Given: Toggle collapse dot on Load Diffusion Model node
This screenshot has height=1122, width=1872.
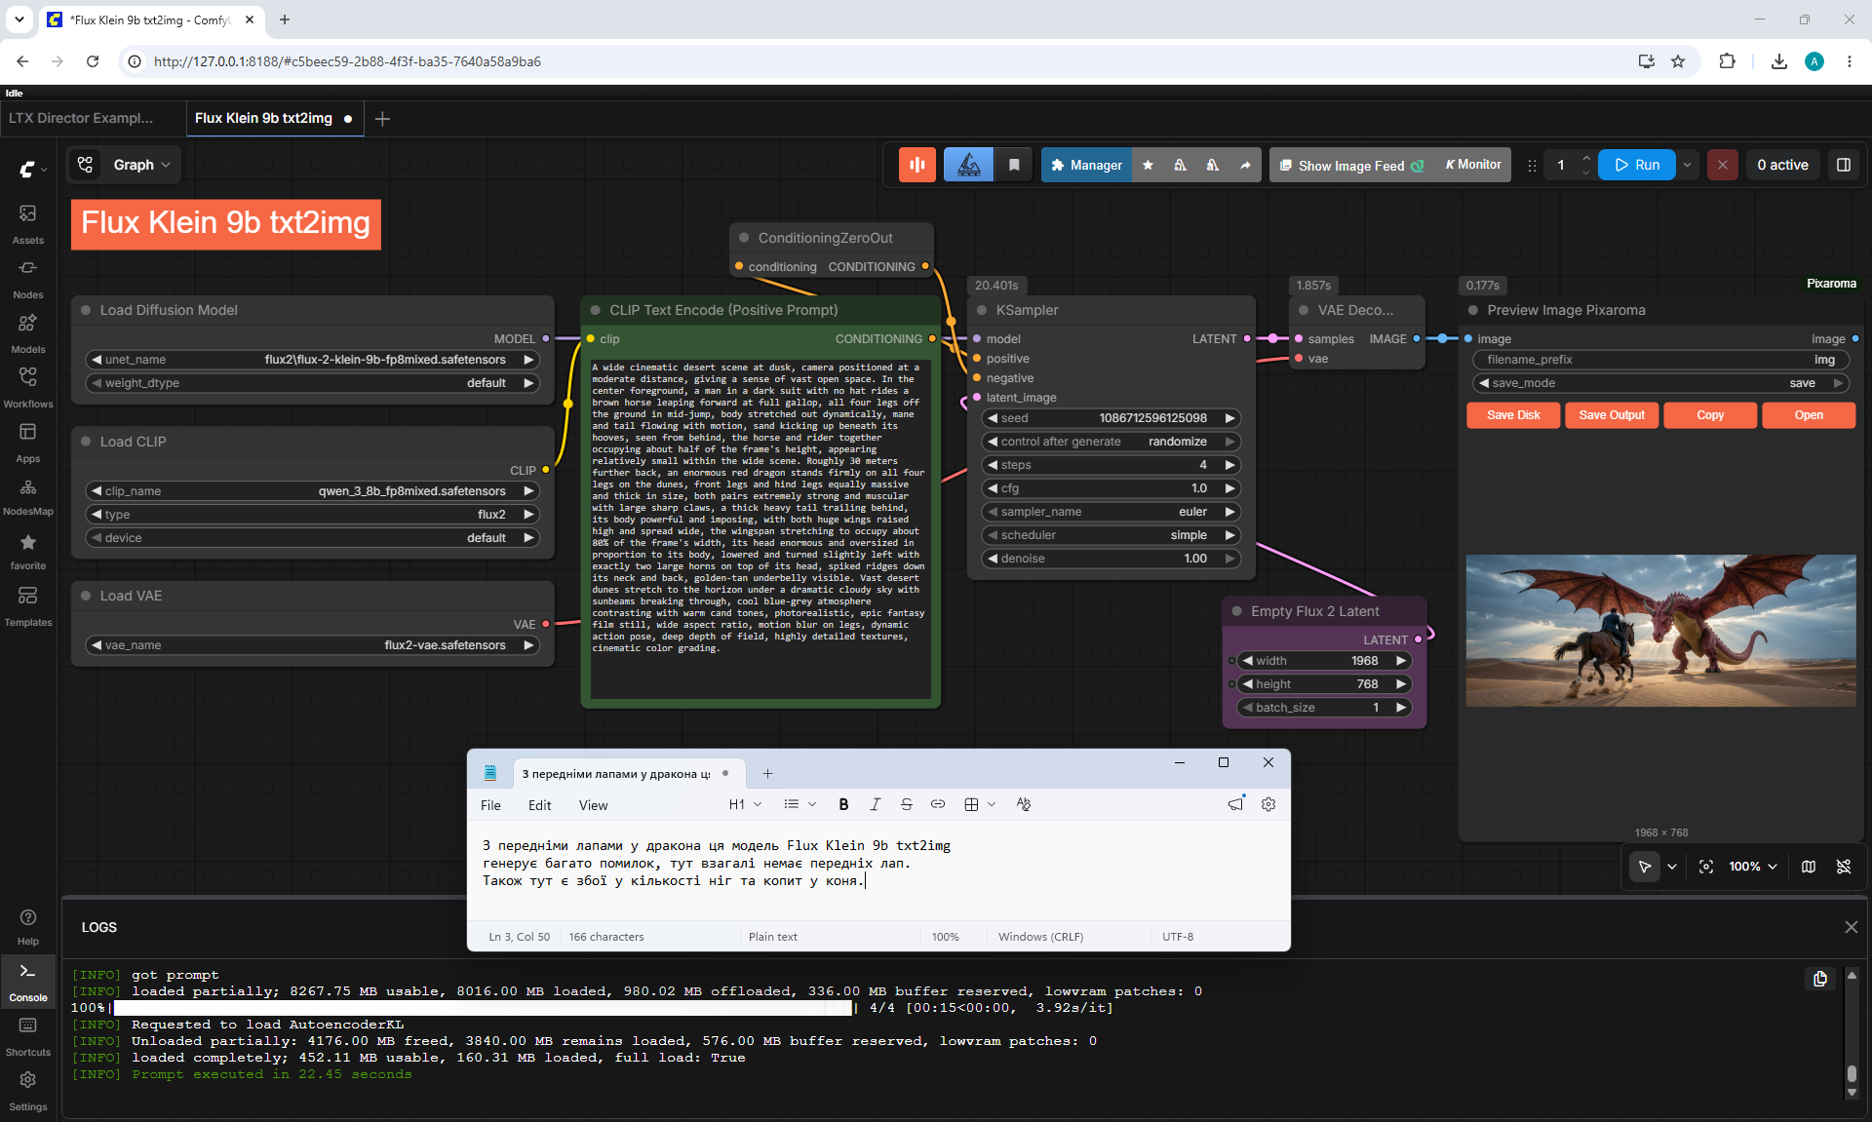Looking at the screenshot, I should pyautogui.click(x=86, y=310).
